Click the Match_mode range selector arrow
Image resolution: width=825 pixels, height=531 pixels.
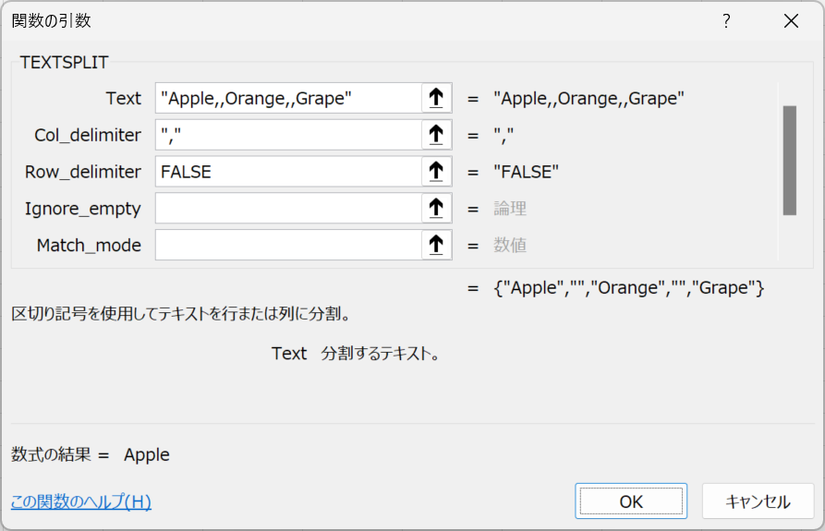[436, 245]
